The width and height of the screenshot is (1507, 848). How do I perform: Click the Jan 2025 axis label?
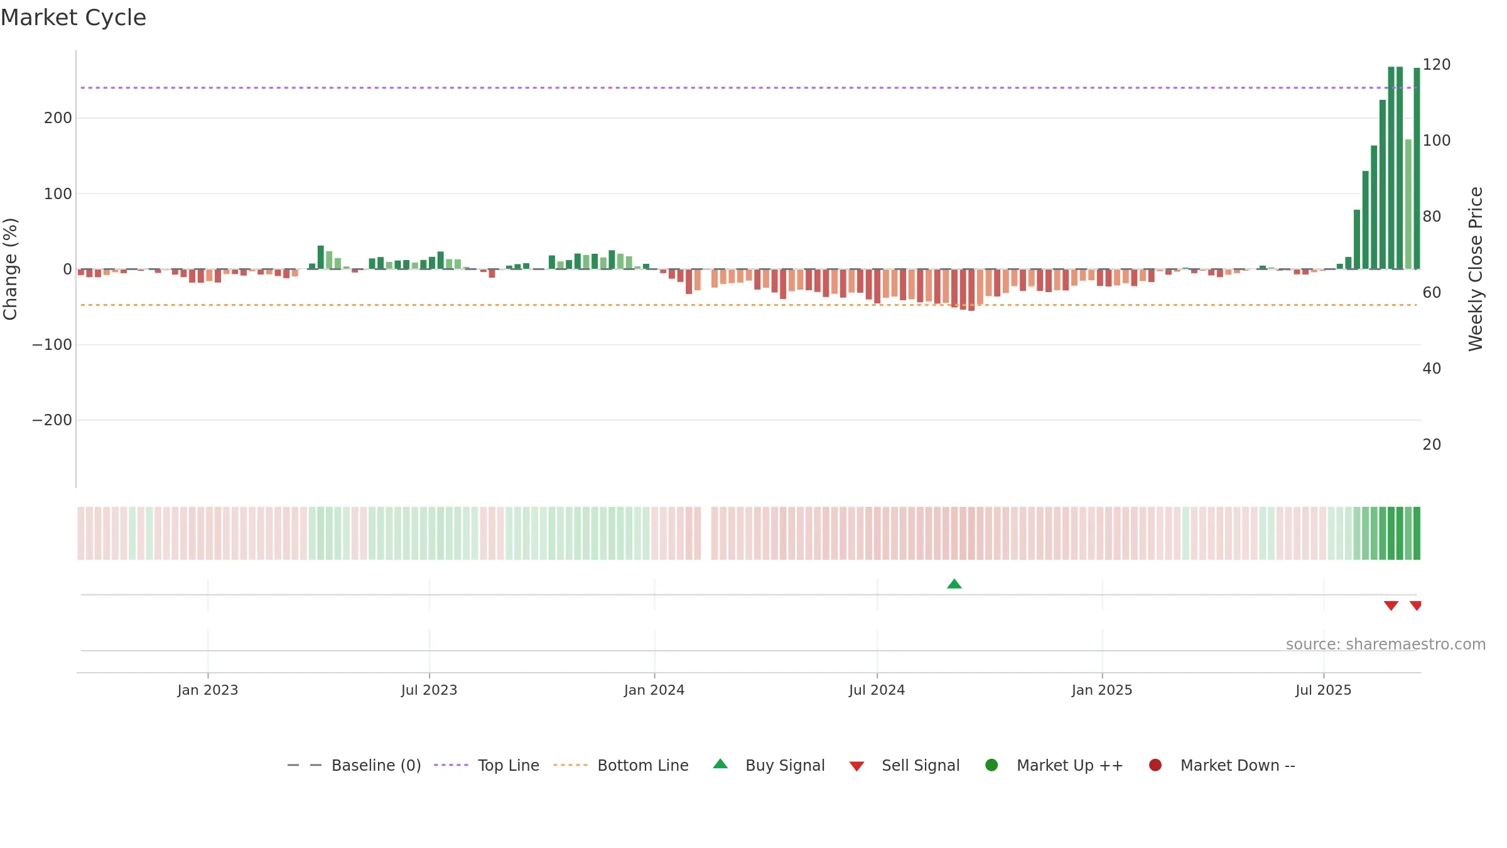pyautogui.click(x=1102, y=690)
